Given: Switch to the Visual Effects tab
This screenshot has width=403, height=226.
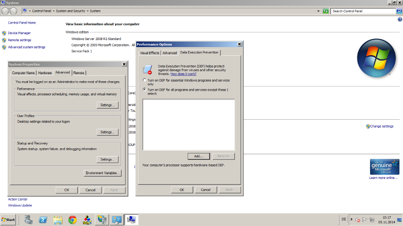Looking at the screenshot, I should (x=150, y=53).
